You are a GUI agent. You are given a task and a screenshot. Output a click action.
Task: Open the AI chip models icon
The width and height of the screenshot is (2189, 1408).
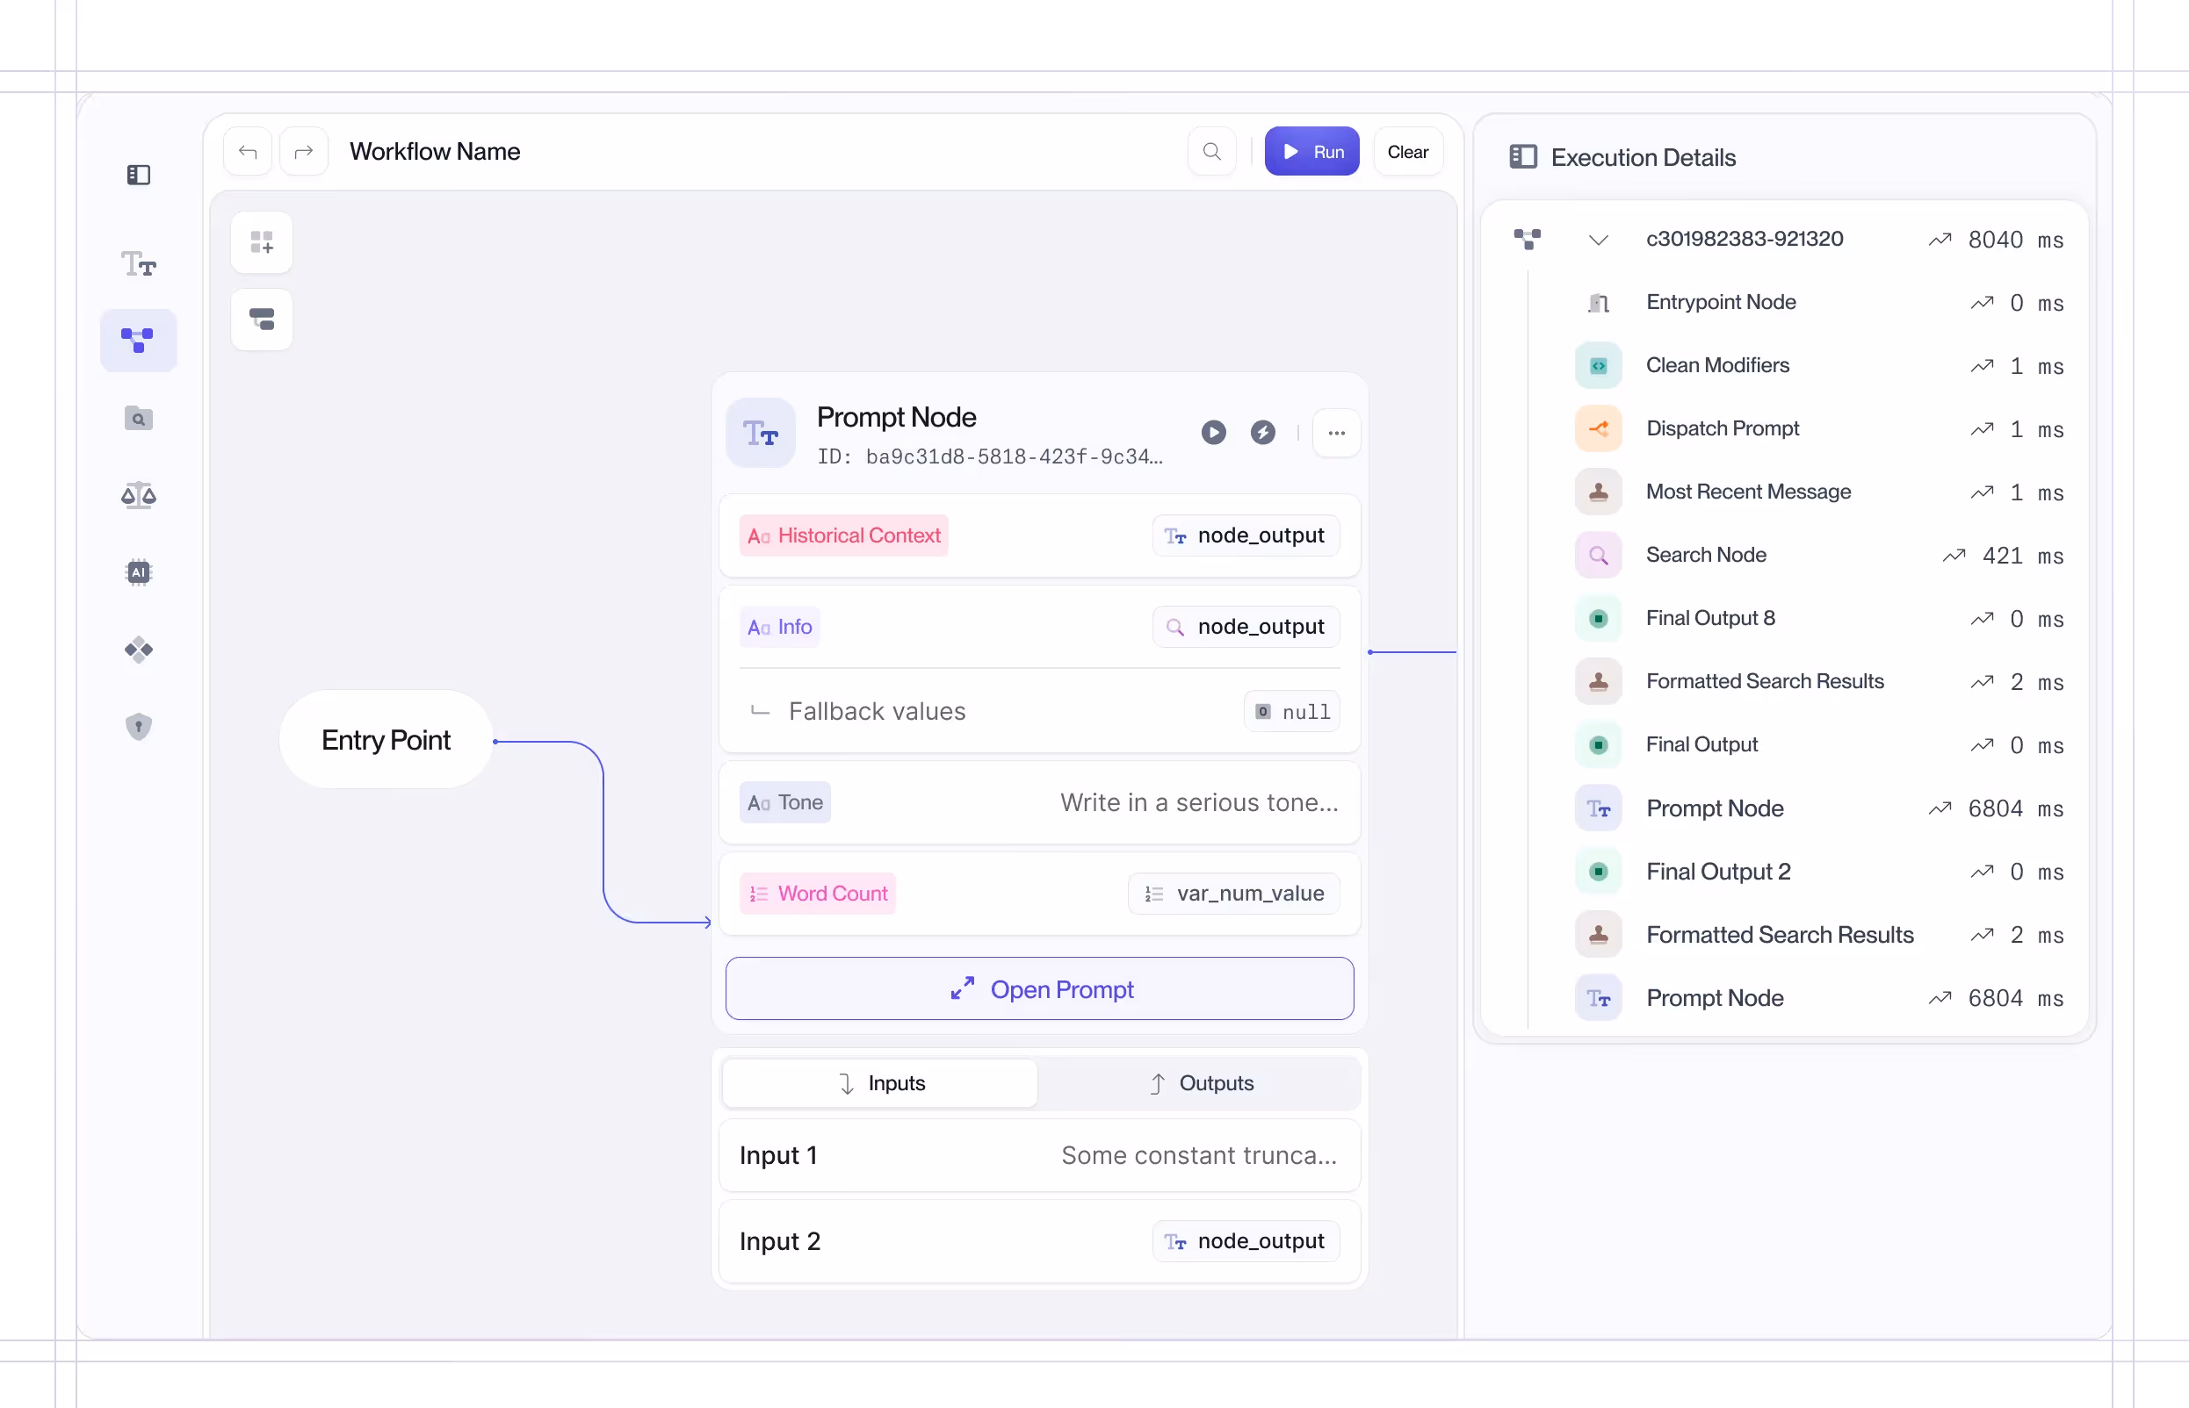click(138, 572)
